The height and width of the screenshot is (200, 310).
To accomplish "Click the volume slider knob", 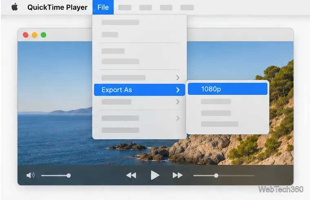I will (x=69, y=176).
